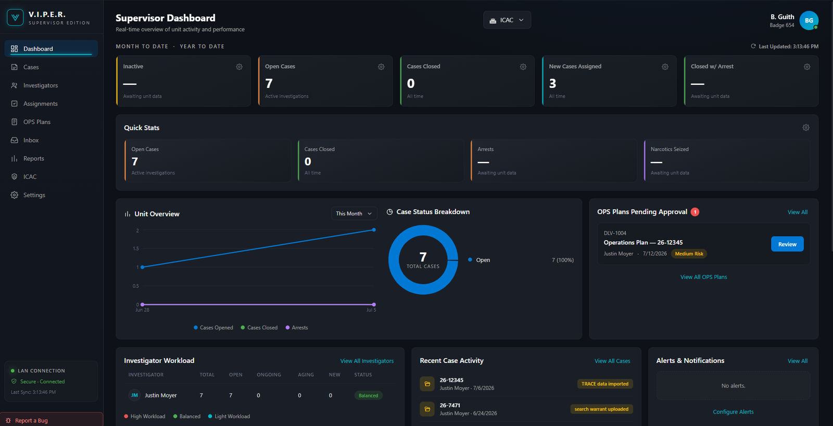This screenshot has height=426, width=833.
Task: Click View All in Alerts & Notifications
Action: point(798,361)
